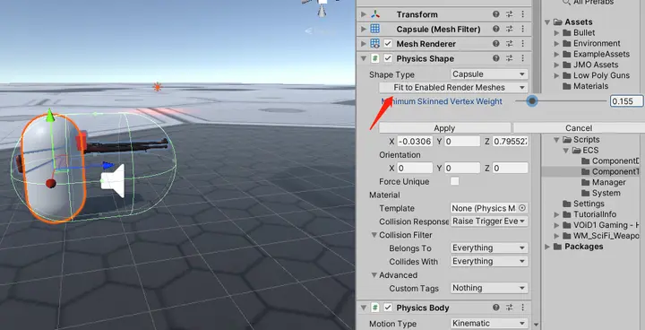Toggle the Force Unique checkbox
The image size is (645, 330).
(454, 181)
